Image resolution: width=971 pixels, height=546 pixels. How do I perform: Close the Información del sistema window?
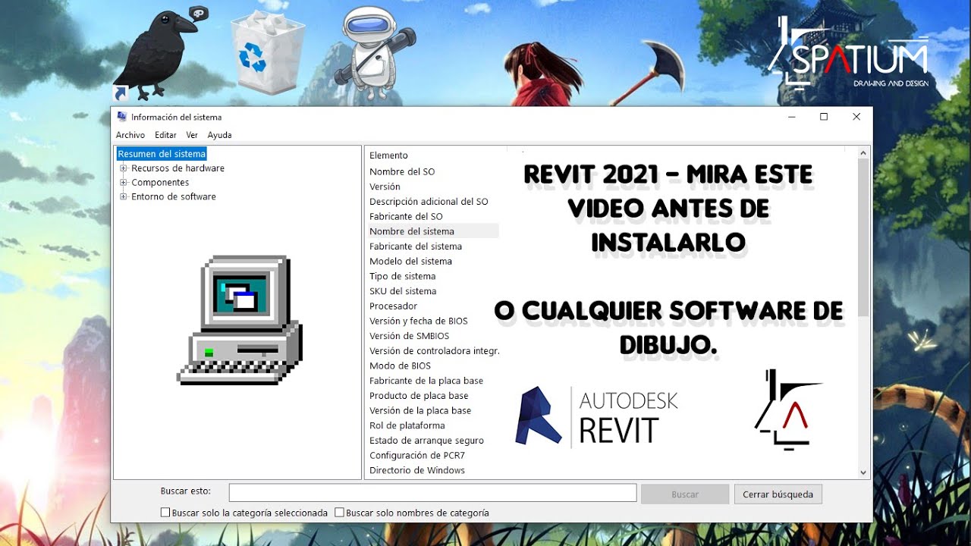click(x=856, y=117)
